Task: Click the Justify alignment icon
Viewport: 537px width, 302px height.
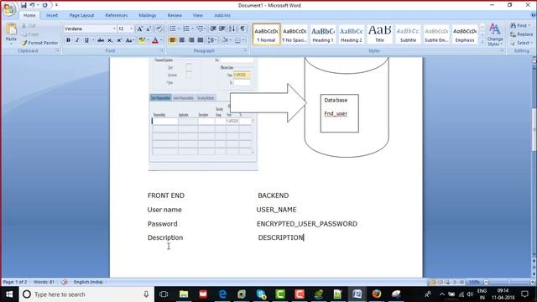Action: 201,40
